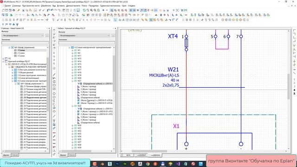Open the Параметры menu
The image size is (297, 167).
point(94,6)
